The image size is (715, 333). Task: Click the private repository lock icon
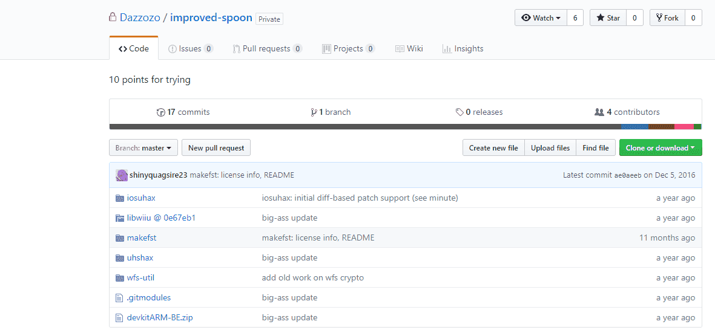coord(112,18)
